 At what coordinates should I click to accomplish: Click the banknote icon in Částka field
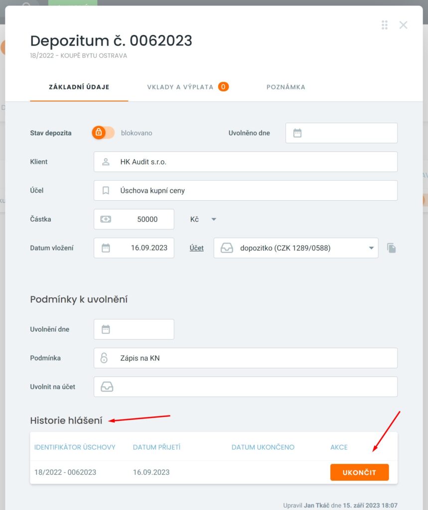point(106,219)
